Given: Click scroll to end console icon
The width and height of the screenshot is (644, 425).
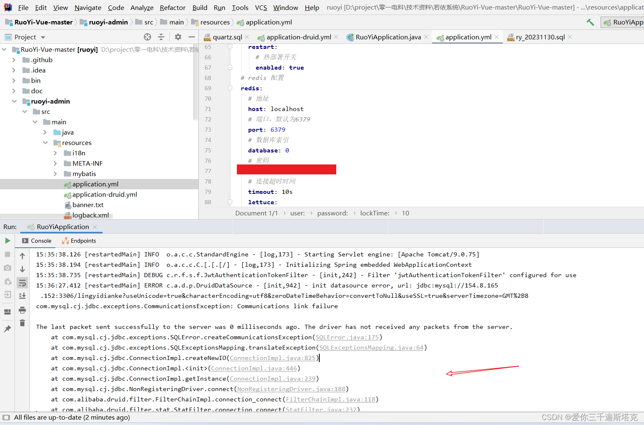Looking at the screenshot, I should 22,296.
